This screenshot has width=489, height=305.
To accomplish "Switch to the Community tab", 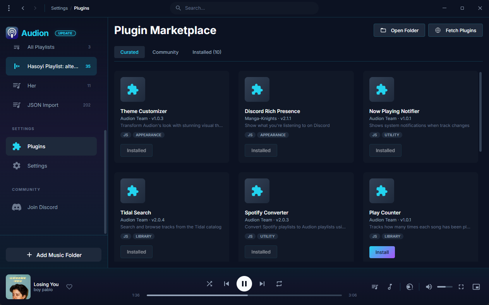I will 165,52.
